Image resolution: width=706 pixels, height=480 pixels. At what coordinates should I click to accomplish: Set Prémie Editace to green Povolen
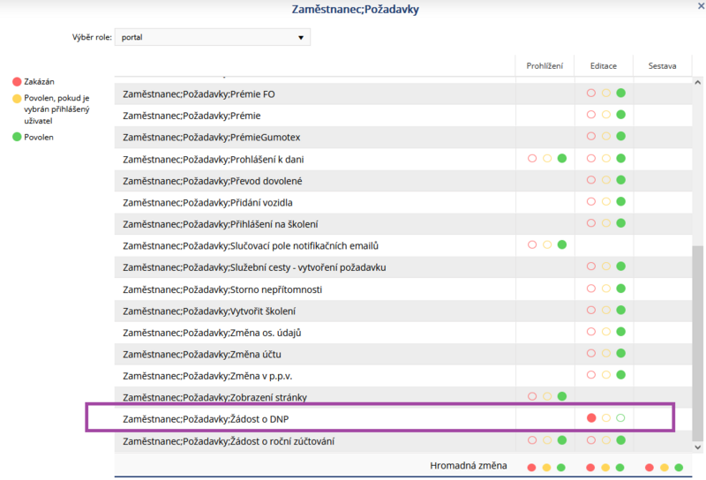[621, 115]
